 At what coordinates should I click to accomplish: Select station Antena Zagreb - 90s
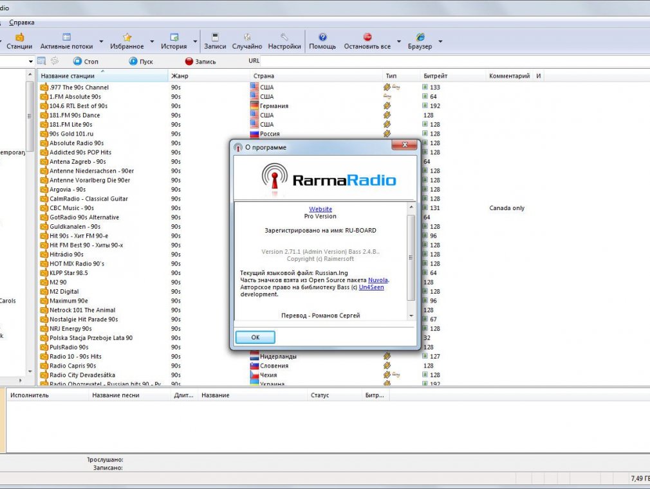77,161
